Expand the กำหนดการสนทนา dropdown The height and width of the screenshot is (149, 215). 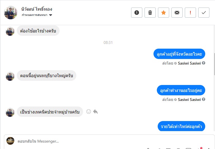pos(51,15)
